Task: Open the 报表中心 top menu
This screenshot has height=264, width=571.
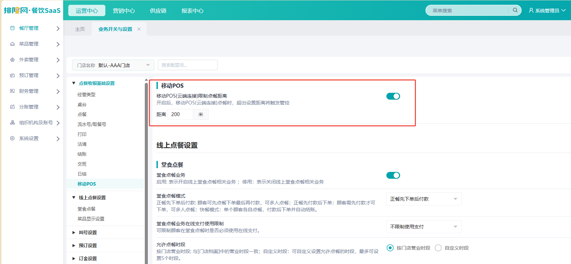Action: 193,11
